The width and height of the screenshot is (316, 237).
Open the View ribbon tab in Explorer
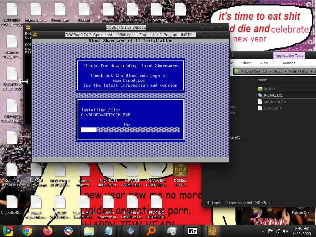coord(264,63)
